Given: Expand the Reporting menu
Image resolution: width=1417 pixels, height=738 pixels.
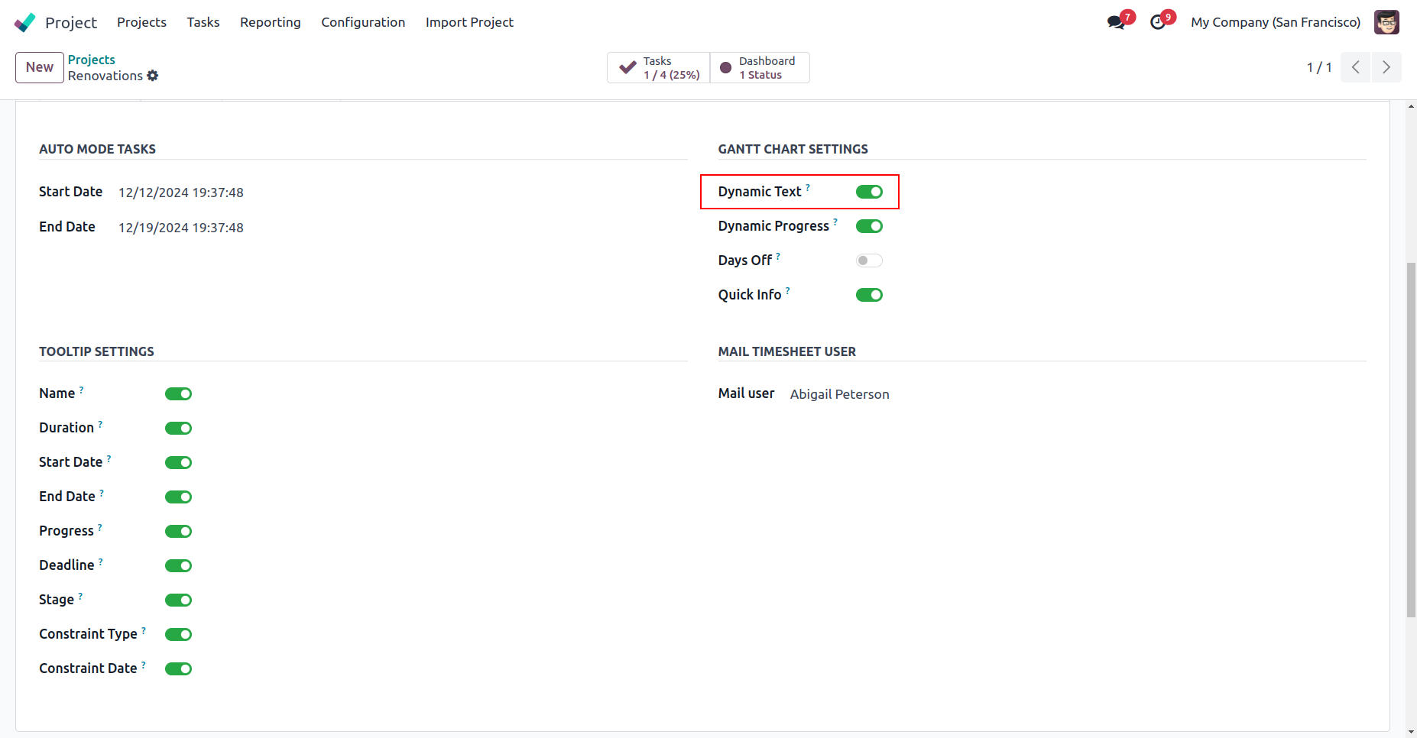Looking at the screenshot, I should point(270,22).
